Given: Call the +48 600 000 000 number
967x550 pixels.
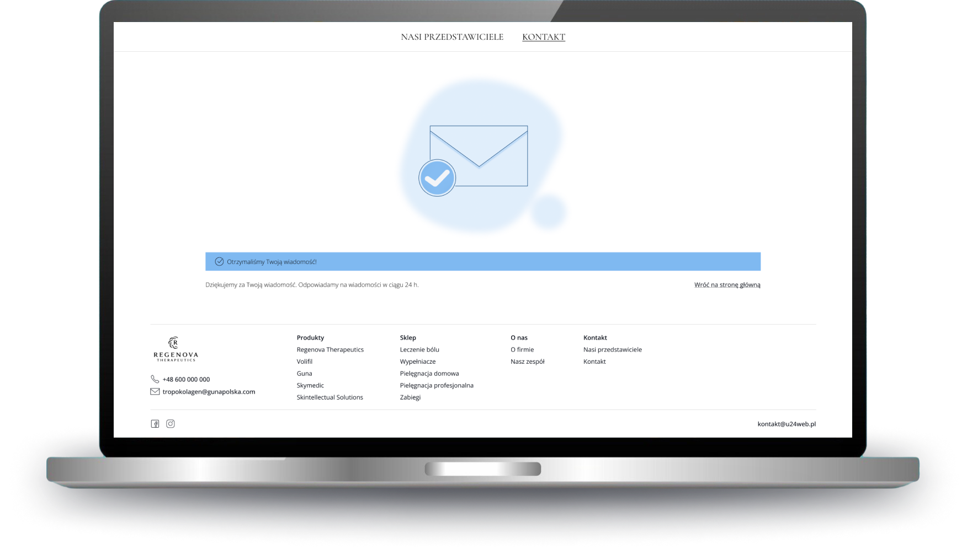Looking at the screenshot, I should [x=186, y=380].
